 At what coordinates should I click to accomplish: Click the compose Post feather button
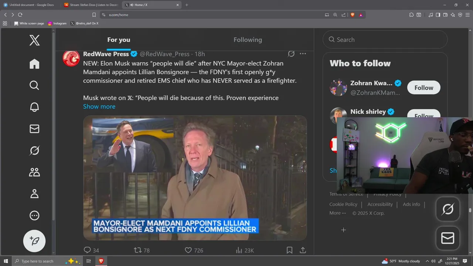pyautogui.click(x=34, y=241)
